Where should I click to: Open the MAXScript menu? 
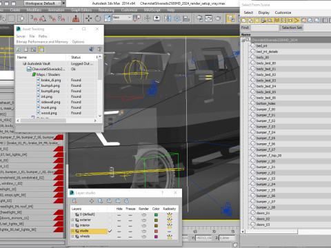pos(152,10)
